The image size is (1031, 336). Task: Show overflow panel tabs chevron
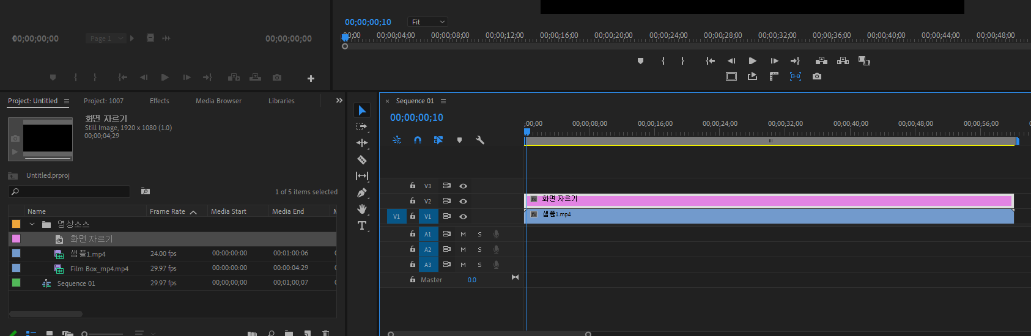click(x=339, y=100)
